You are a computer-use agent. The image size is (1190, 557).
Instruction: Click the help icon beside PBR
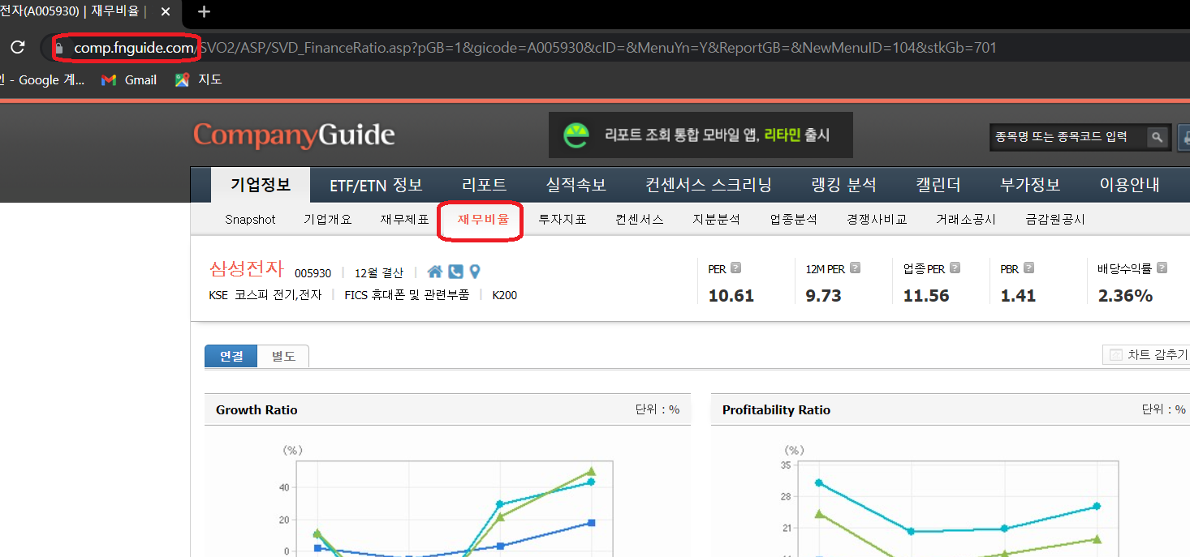click(1028, 268)
